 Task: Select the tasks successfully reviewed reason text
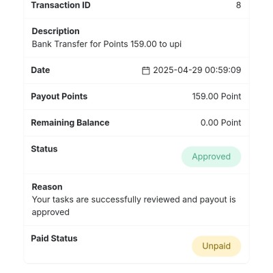tap(134, 206)
